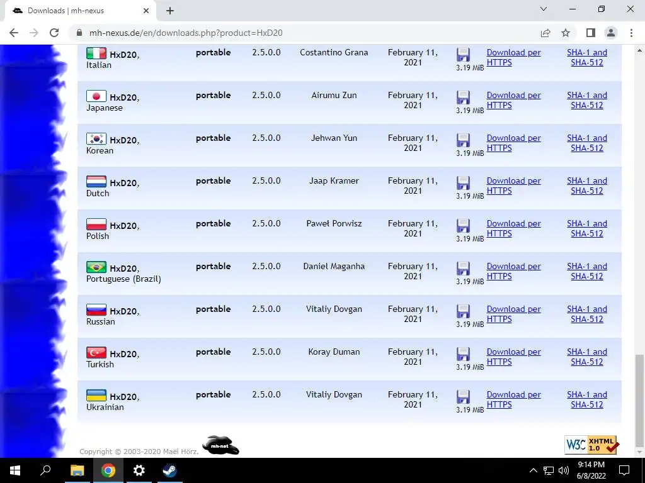Open SHA-1 and SHA-512 link for Polish
Screen dimensions: 645x483
pyautogui.click(x=587, y=228)
